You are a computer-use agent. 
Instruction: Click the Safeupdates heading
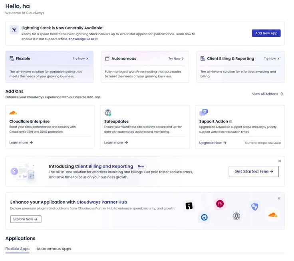[x=116, y=122]
